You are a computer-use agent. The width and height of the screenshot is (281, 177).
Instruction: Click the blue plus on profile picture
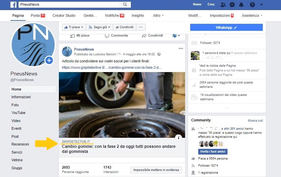[x=49, y=60]
